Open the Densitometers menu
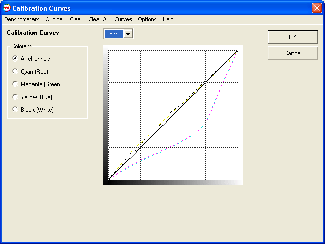Image resolution: width=325 pixels, height=244 pixels. [x=21, y=19]
